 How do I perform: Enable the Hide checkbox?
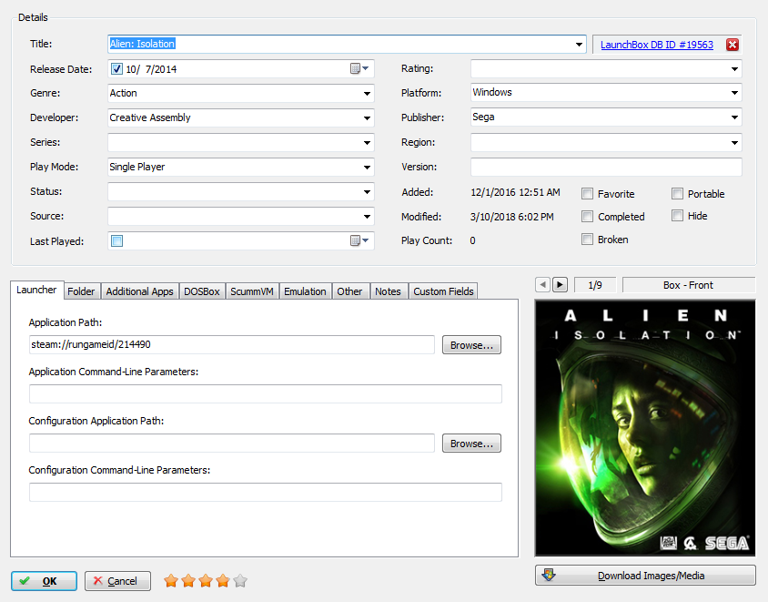tap(677, 216)
